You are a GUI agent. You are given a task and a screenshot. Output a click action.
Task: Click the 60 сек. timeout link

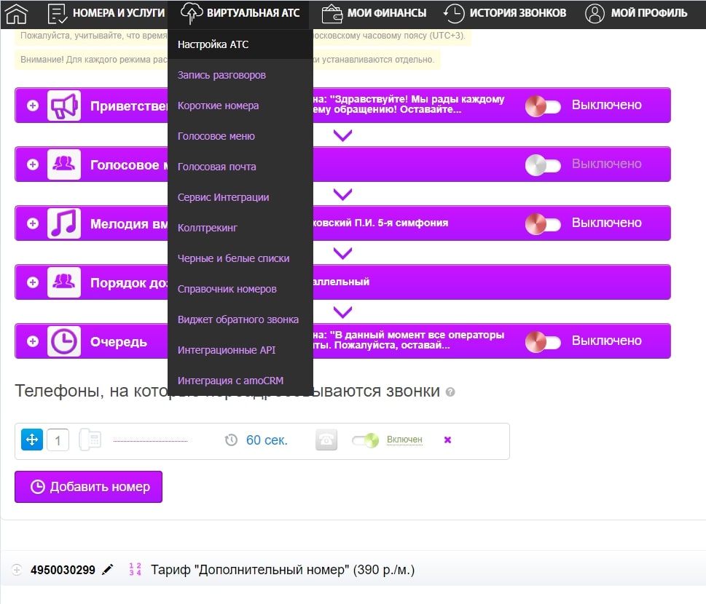coord(267,440)
